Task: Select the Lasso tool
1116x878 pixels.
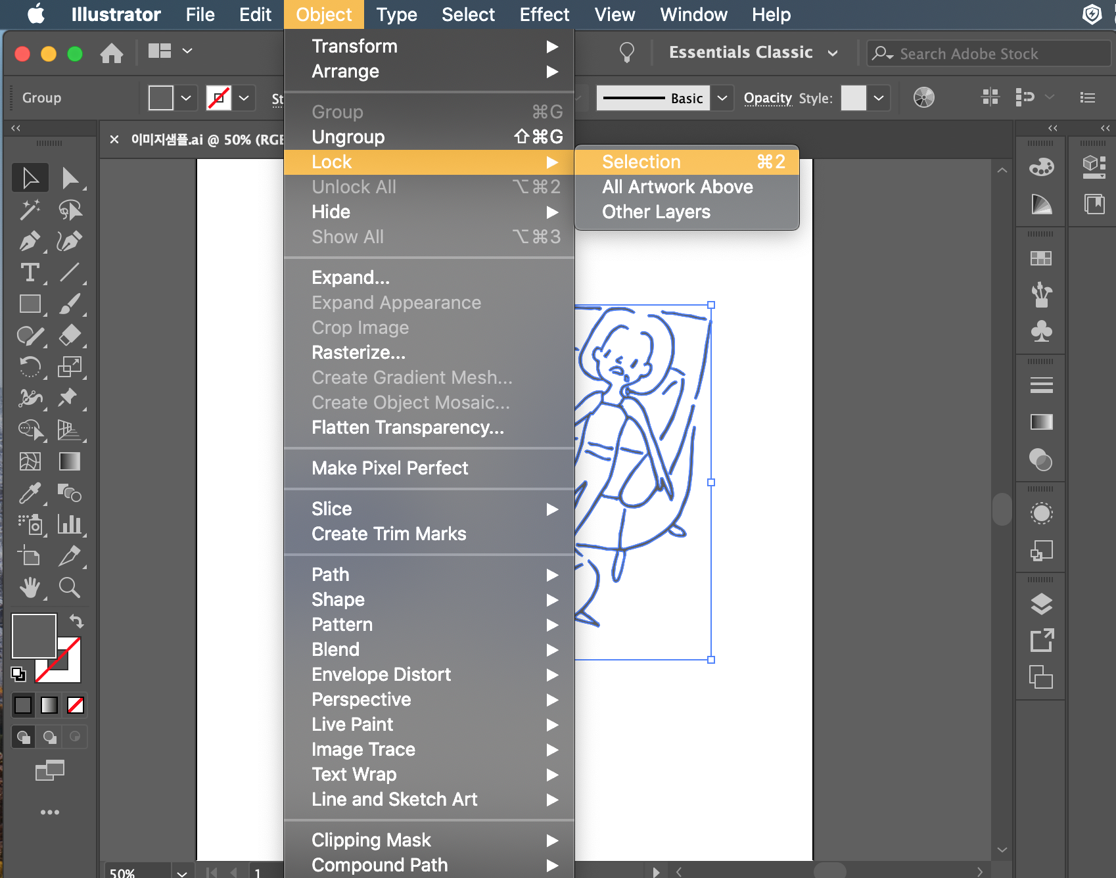Action: pos(70,210)
